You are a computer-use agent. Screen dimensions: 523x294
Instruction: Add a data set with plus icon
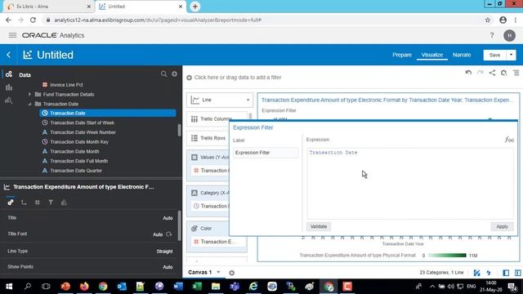(x=174, y=74)
